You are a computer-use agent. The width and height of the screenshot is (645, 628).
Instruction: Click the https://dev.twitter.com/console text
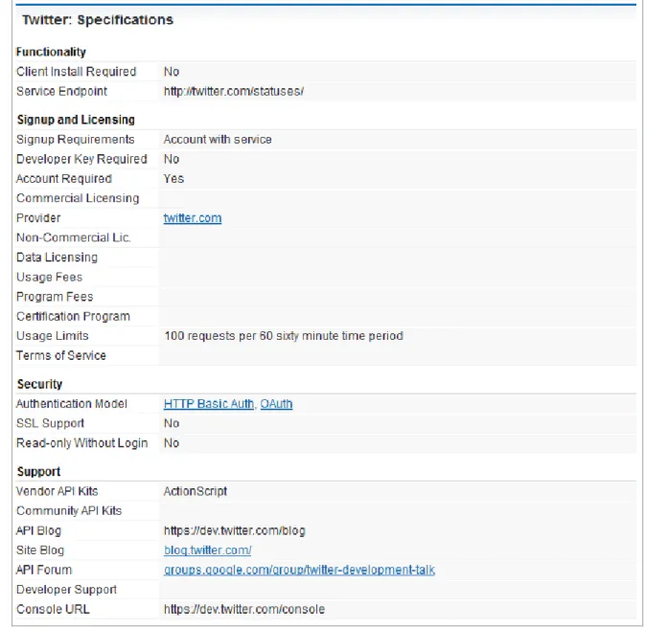tap(244, 609)
